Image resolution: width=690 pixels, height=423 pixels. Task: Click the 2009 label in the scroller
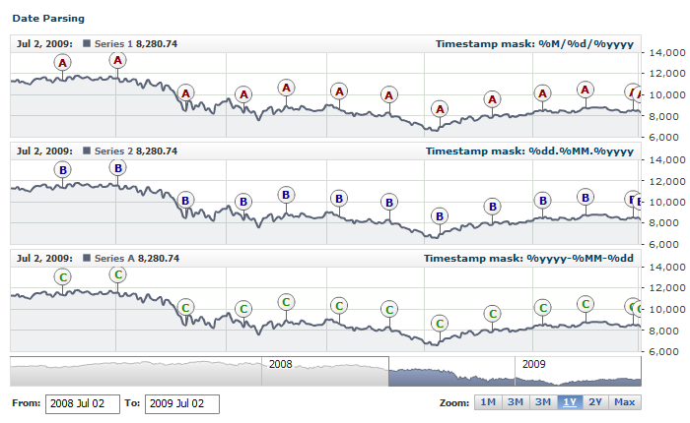click(534, 364)
